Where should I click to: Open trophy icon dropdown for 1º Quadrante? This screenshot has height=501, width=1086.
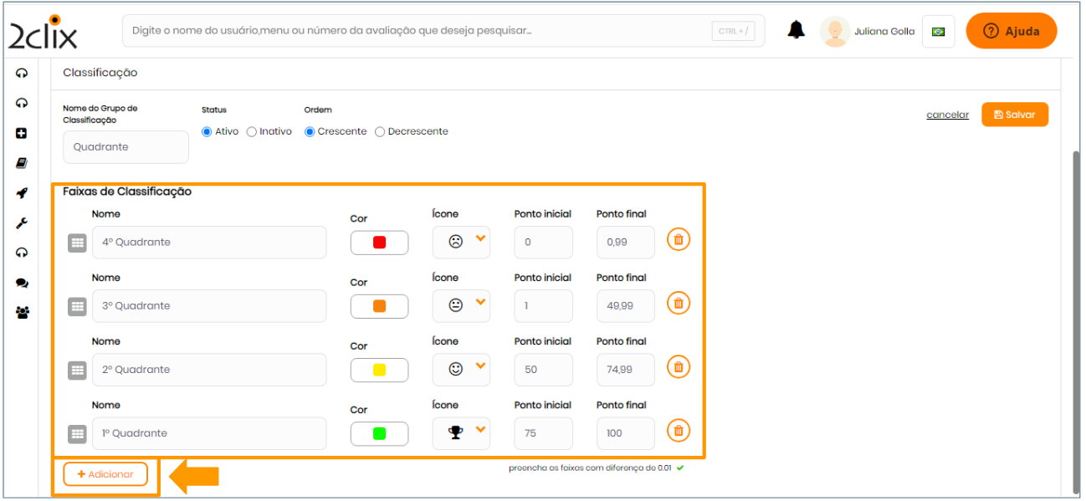(x=462, y=433)
